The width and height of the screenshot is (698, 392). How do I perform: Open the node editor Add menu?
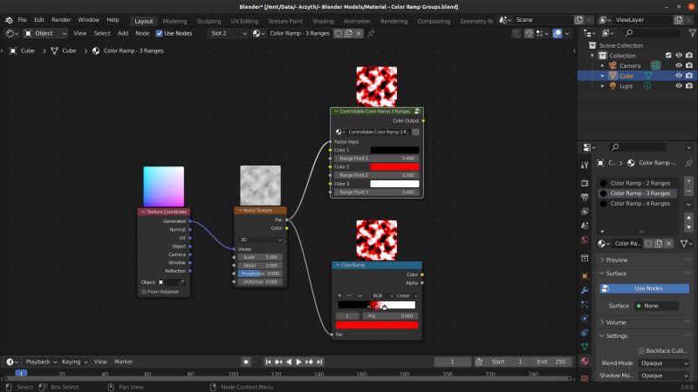pyautogui.click(x=123, y=33)
